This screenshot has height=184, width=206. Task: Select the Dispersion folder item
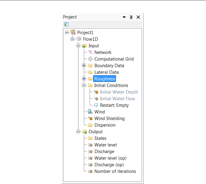click(105, 125)
